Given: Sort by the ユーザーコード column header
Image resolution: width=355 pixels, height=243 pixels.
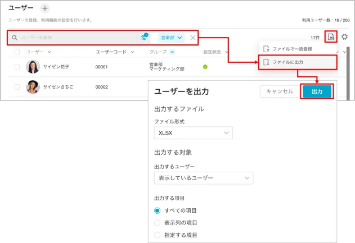Looking at the screenshot, I should point(115,52).
